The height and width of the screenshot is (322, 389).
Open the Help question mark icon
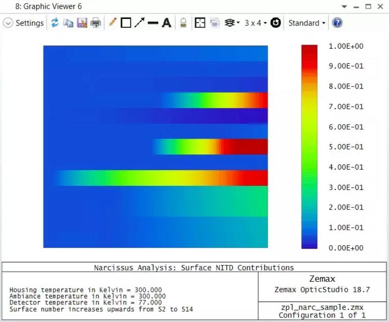pyautogui.click(x=337, y=23)
